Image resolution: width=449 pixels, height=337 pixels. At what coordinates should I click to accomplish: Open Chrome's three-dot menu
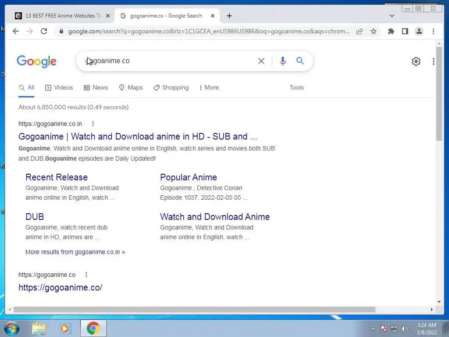point(433,31)
